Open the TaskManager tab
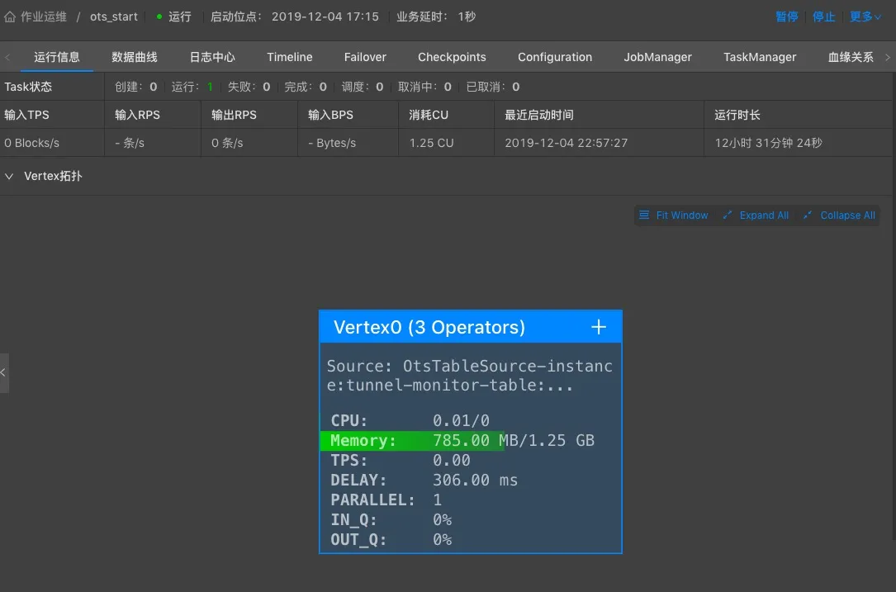The image size is (896, 592). [x=760, y=57]
